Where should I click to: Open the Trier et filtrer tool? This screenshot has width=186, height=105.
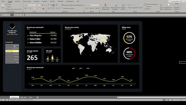[162, 7]
